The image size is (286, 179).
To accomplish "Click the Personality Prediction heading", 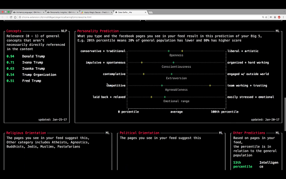I will pyautogui.click(x=98, y=31).
